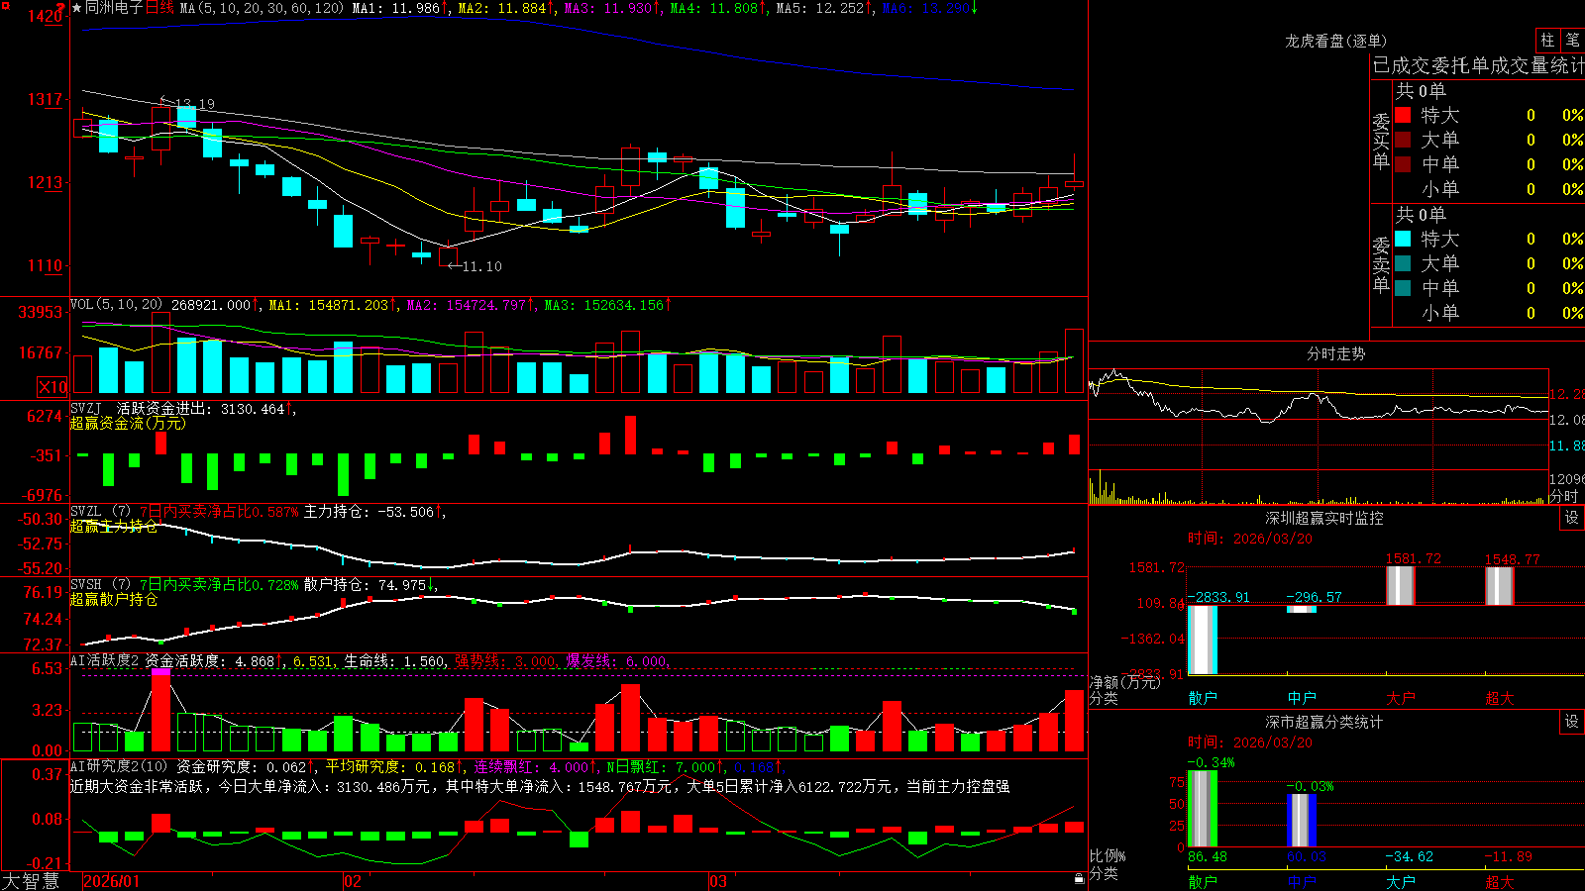
Task: Click the star favorite icon before 同洲电子
Action: 76,8
